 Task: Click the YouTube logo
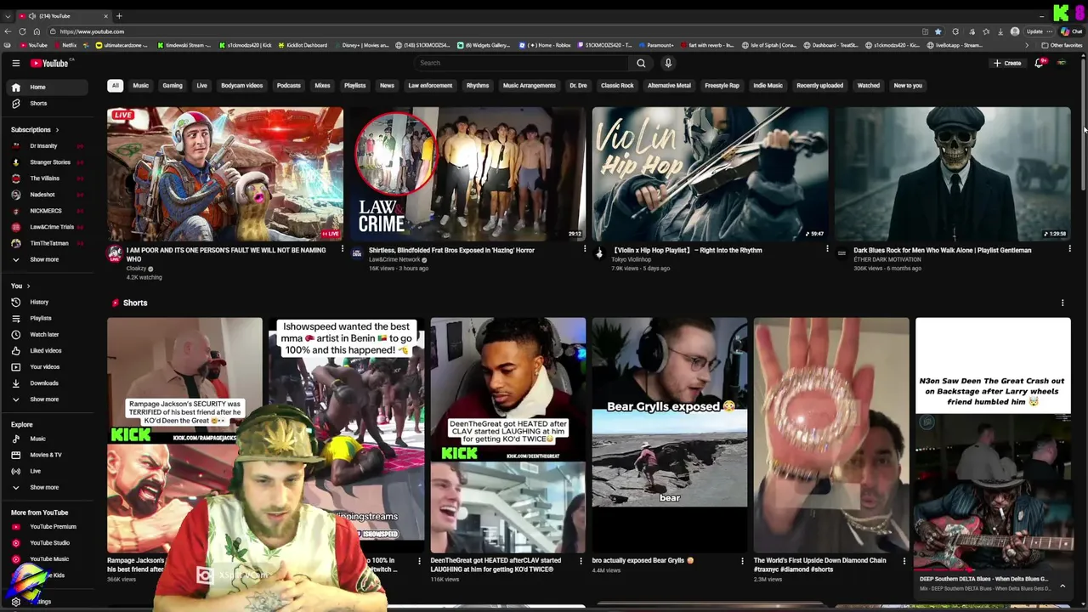coord(51,63)
